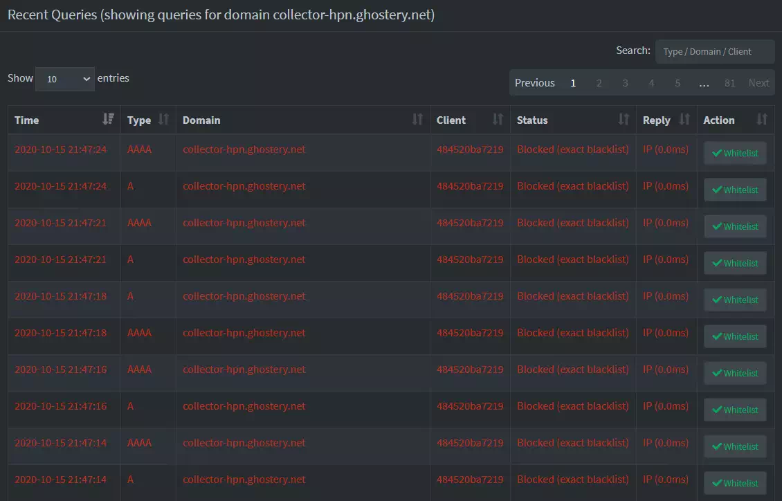Sort by Time column sort icon
This screenshot has height=501, width=782.
pos(108,119)
